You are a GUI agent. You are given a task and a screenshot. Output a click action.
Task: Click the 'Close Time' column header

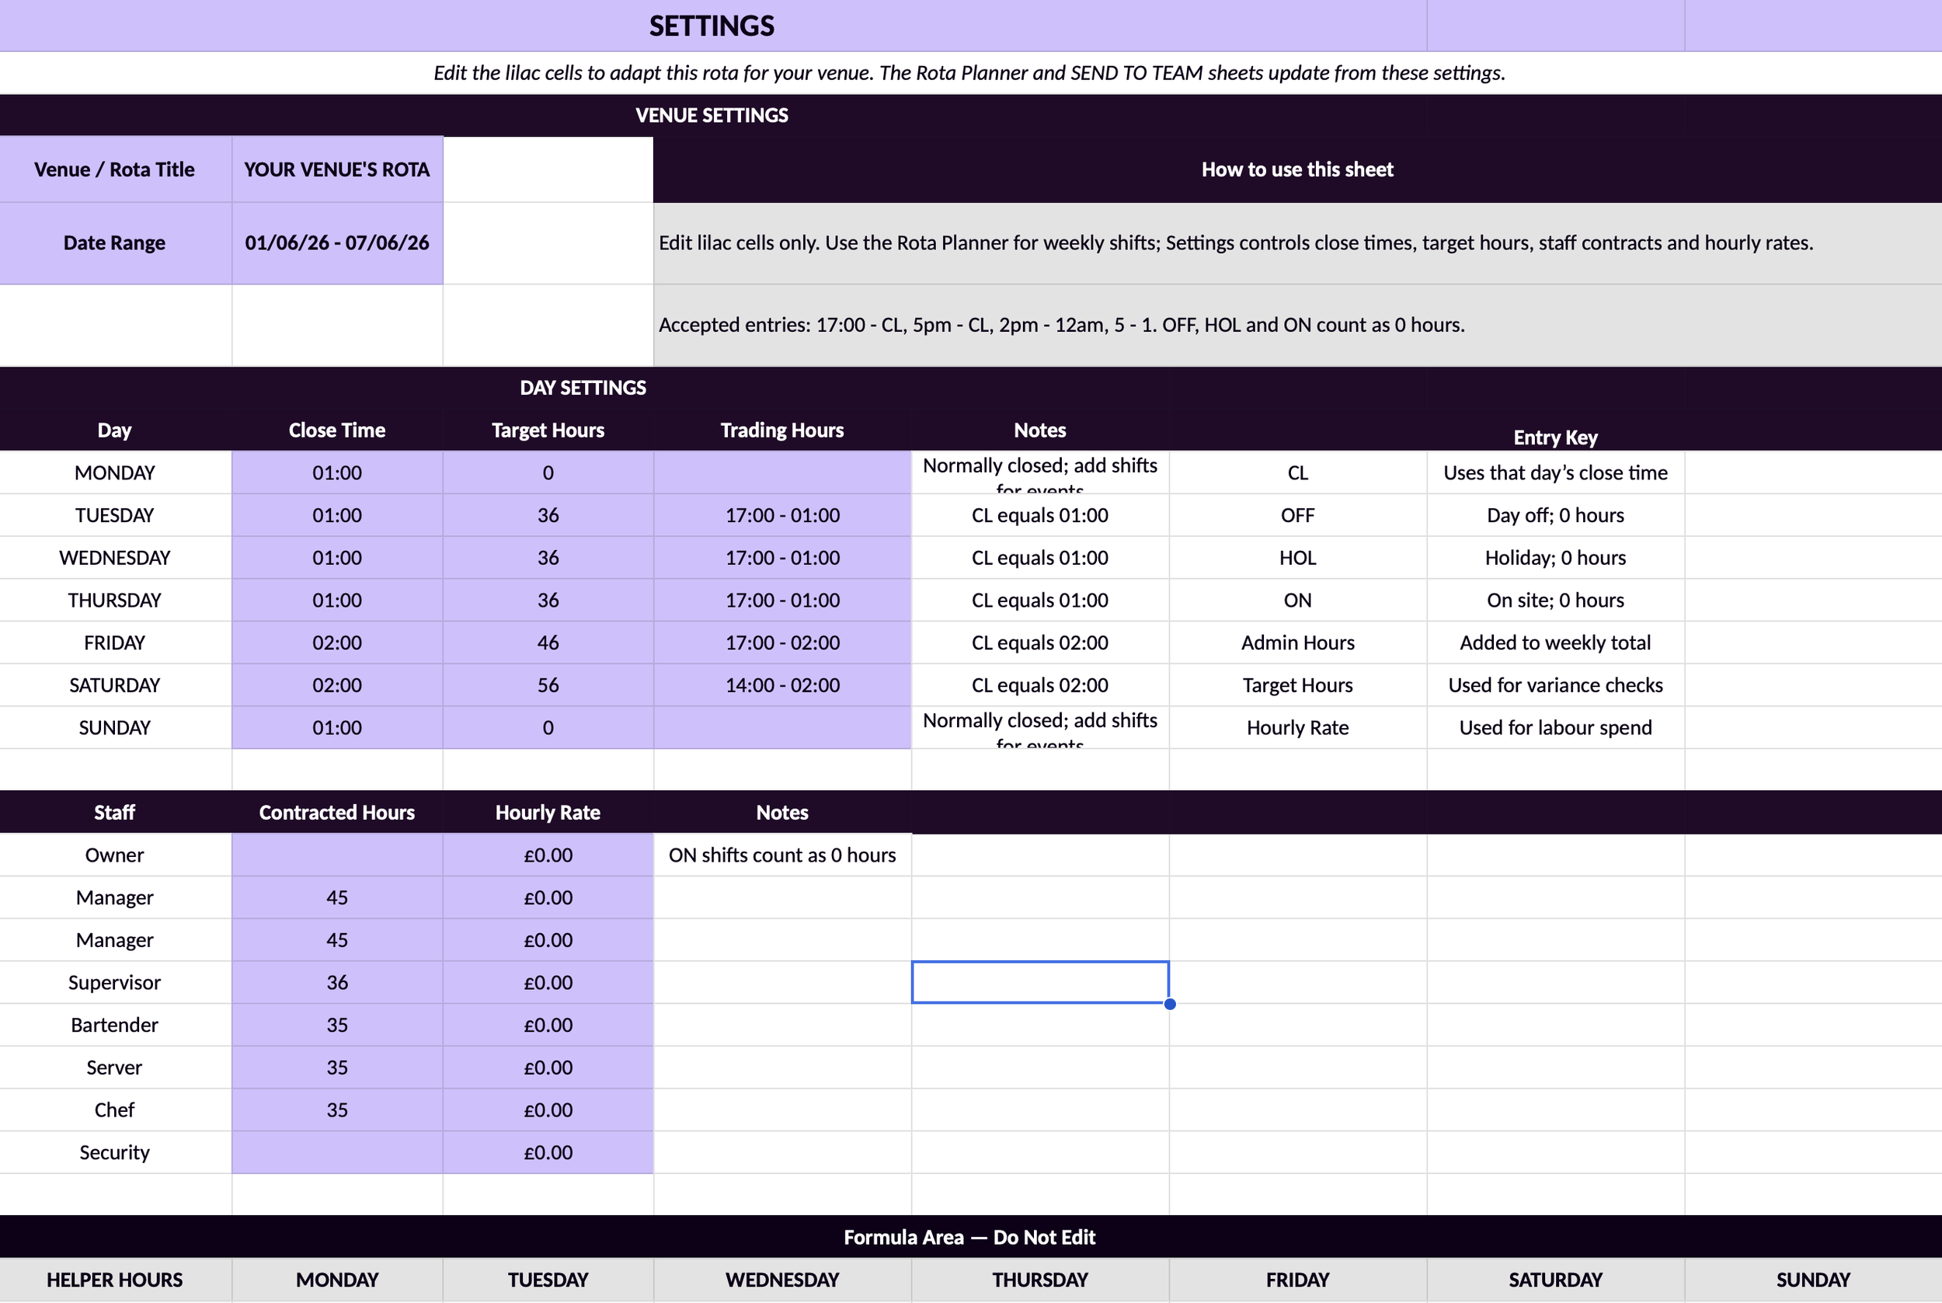[337, 430]
